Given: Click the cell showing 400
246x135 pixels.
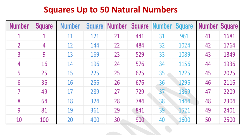Looking at the screenshot, I should coord(95,120).
